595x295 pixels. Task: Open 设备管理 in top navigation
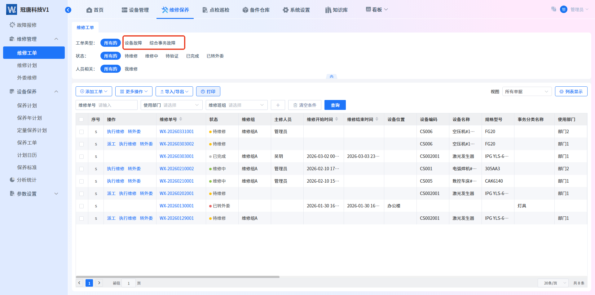point(135,10)
